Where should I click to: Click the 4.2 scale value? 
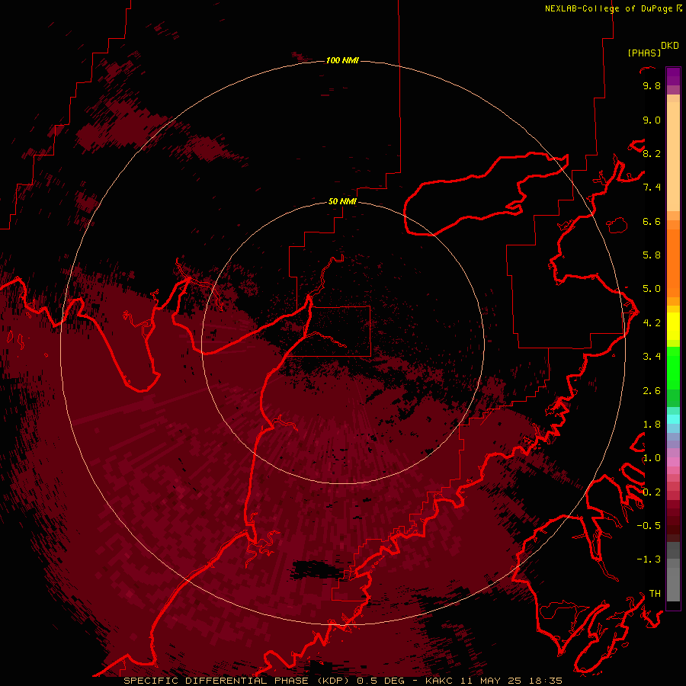[x=652, y=323]
